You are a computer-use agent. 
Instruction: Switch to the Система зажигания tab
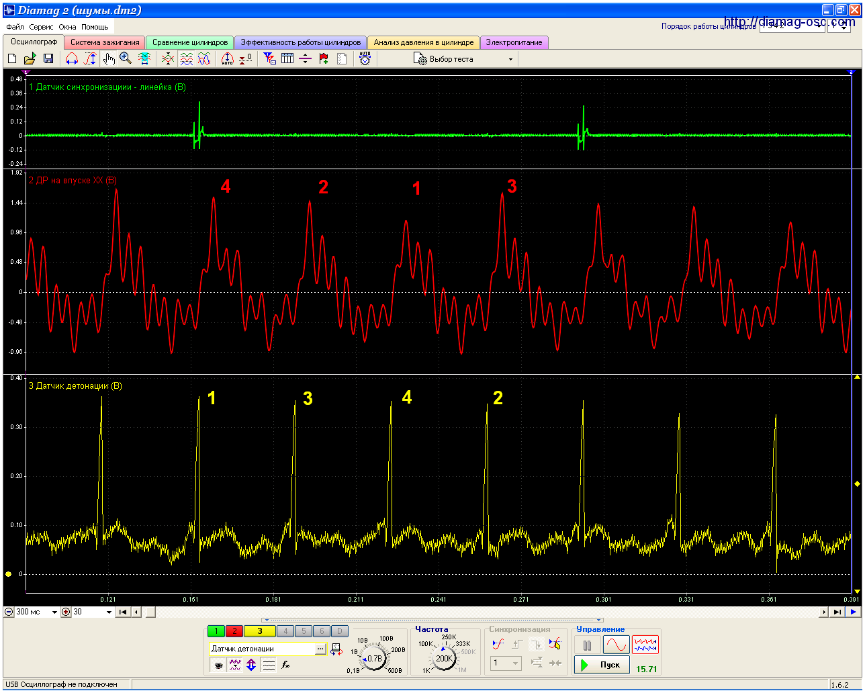105,42
